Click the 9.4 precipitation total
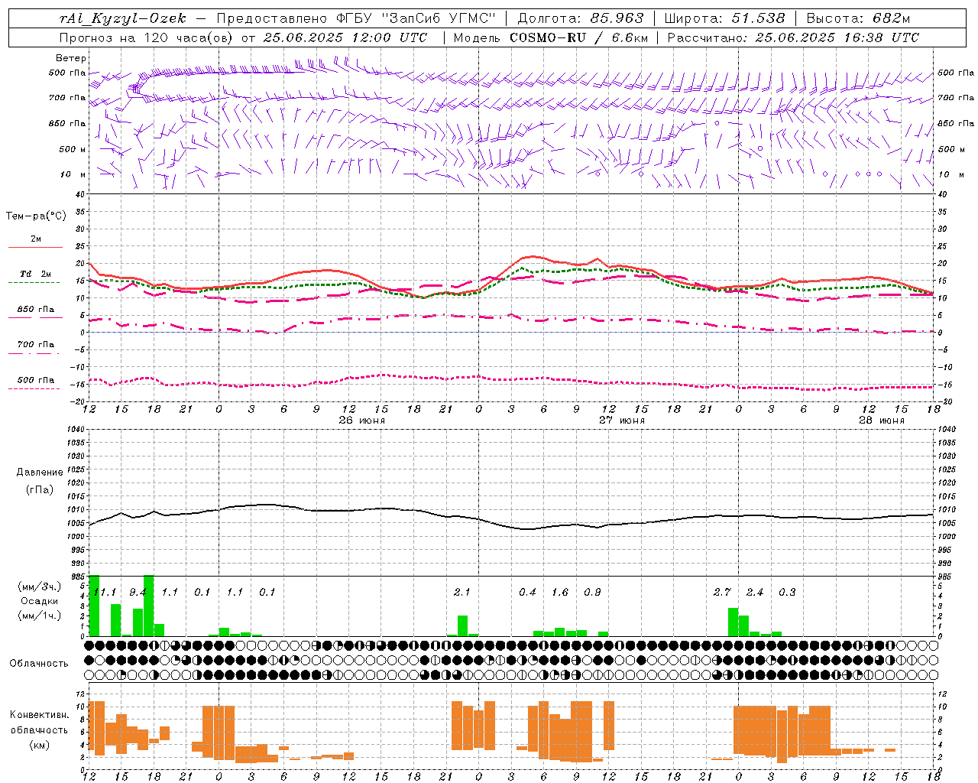The height and width of the screenshot is (783, 978). [x=138, y=592]
